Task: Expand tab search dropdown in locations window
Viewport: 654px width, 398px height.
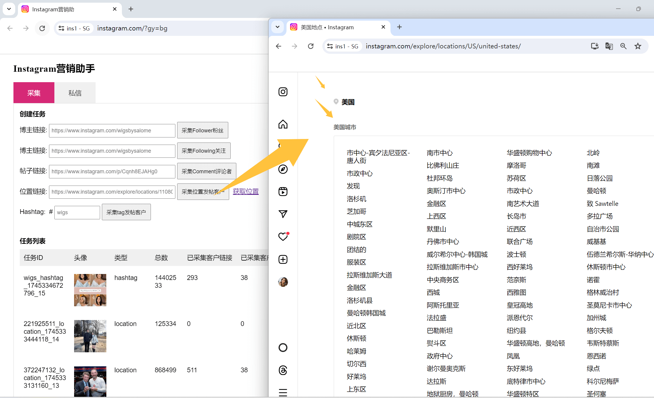Action: [278, 27]
